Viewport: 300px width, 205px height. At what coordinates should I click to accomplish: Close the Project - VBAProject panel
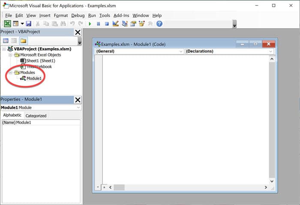[x=78, y=32]
